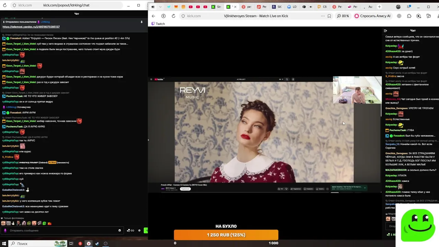Image resolution: width=439 pixels, height=247 pixels.
Task: Open the translator globe icon in toolbar
Action: pos(399,16)
